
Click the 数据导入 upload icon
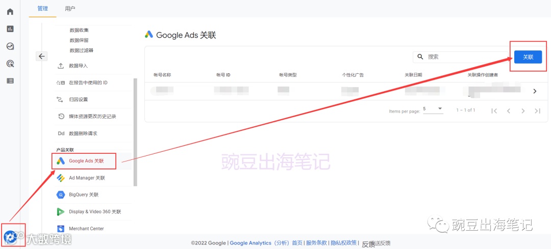click(x=60, y=66)
